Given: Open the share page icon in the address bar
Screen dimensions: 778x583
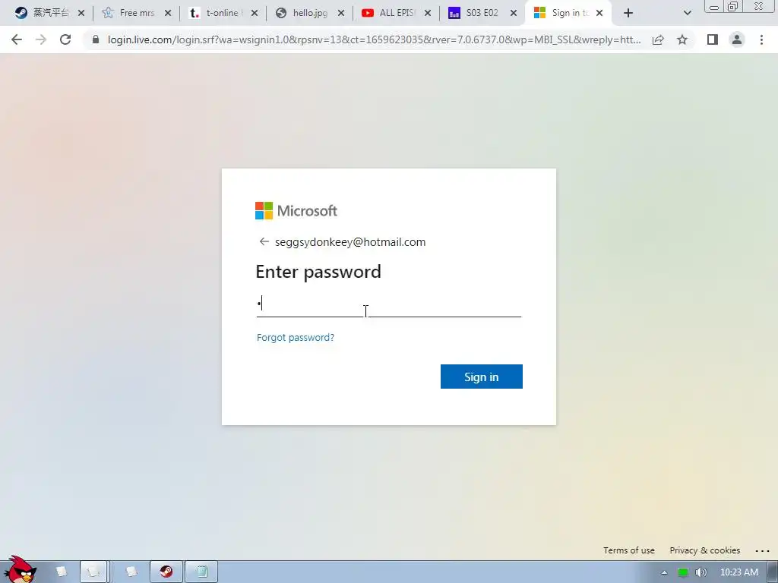Looking at the screenshot, I should click(x=658, y=39).
